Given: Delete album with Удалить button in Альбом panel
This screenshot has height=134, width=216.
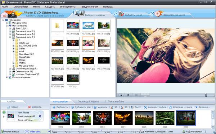Looking at the screenshot, I should coord(35,107).
